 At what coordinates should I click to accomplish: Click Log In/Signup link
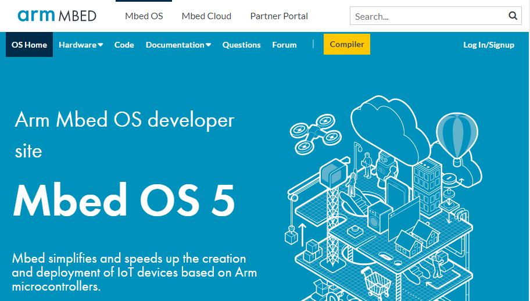(x=489, y=45)
